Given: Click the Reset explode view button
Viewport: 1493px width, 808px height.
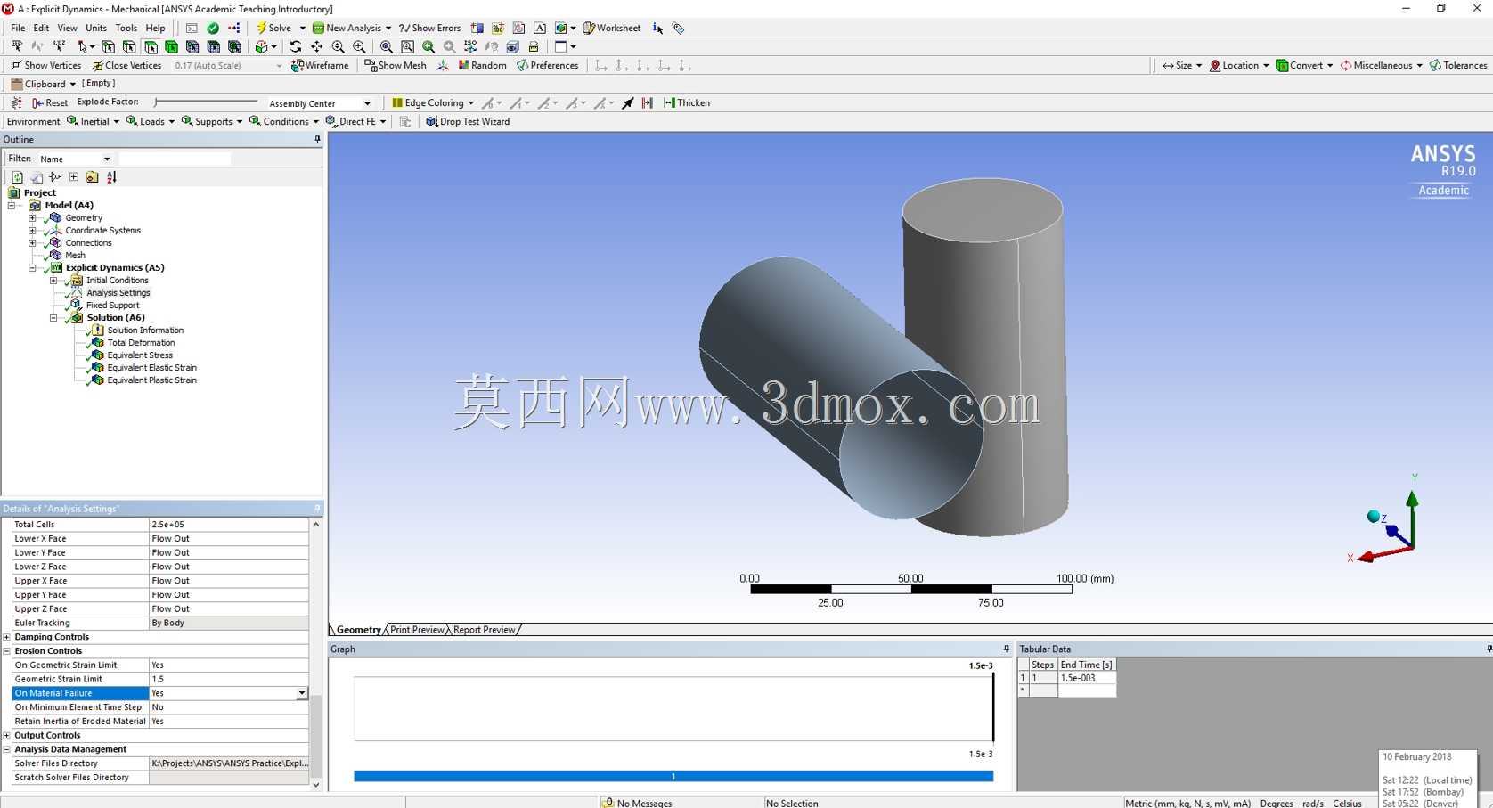Looking at the screenshot, I should (50, 102).
